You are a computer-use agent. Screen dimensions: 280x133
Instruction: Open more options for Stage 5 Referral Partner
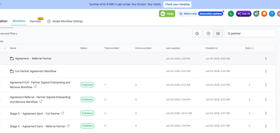[x=266, y=126]
